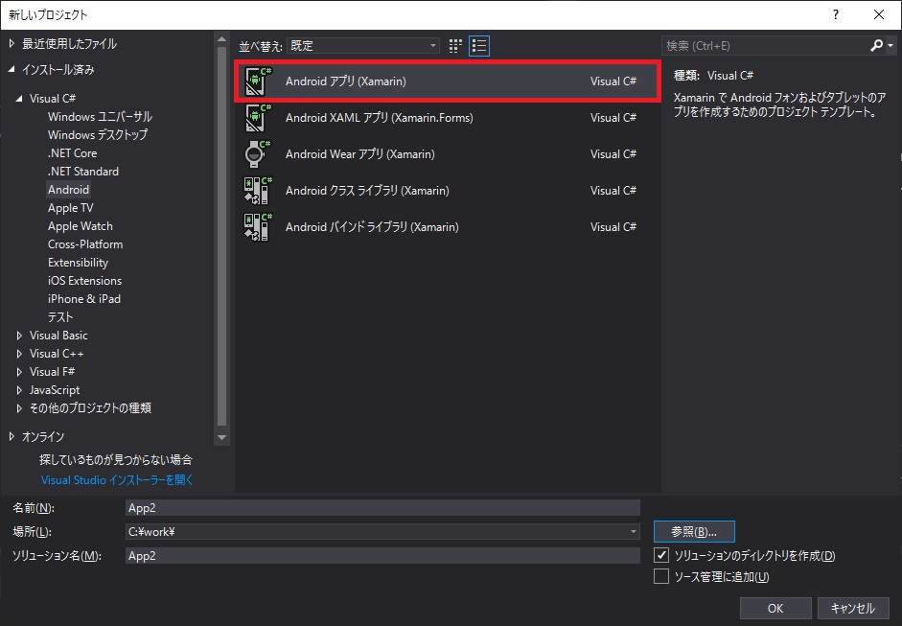Click the 検索 (Ctrl+E) search box
902x626 pixels.
pyautogui.click(x=765, y=45)
